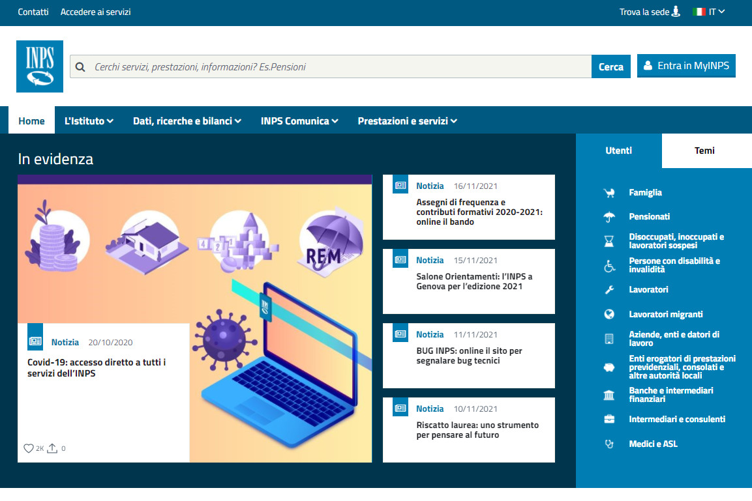Click the share icon on Covid-19 card
Screen dimensions: 752x501
coord(52,448)
